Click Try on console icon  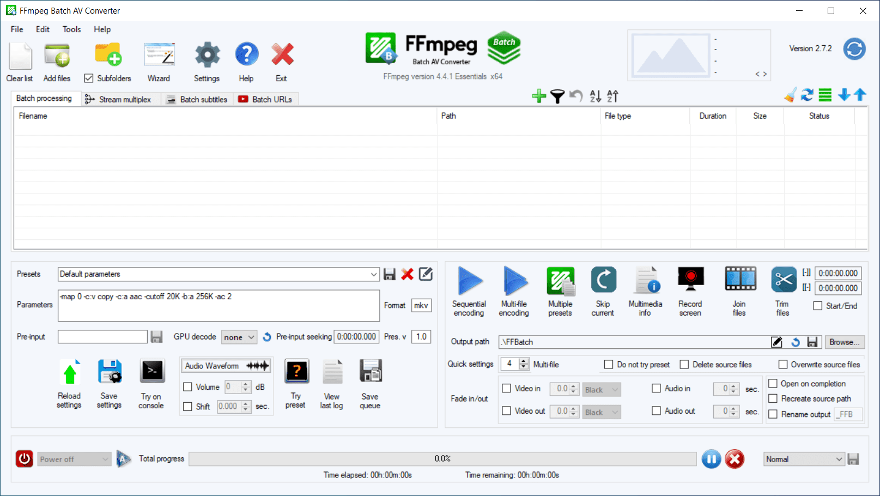152,372
